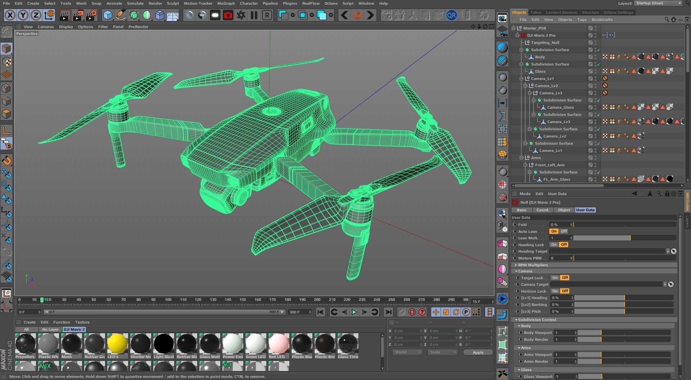Turn Horizon Lock Off
Image resolution: width=691 pixels, height=380 pixels.
point(565,291)
